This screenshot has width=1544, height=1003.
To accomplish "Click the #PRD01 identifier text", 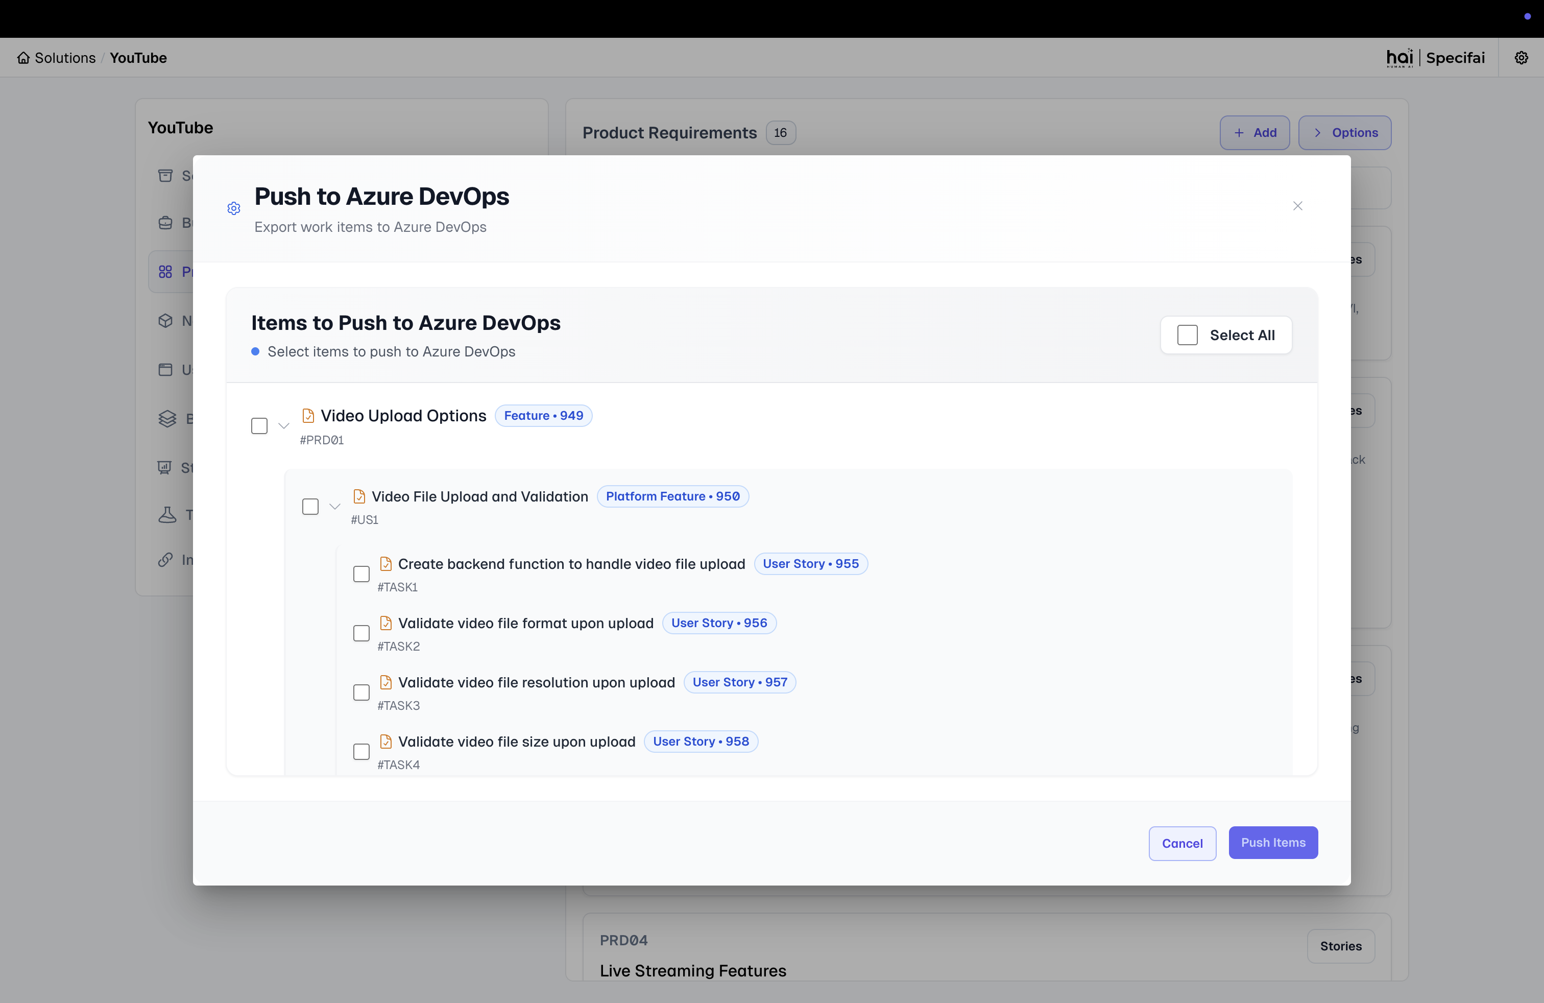I will (322, 440).
